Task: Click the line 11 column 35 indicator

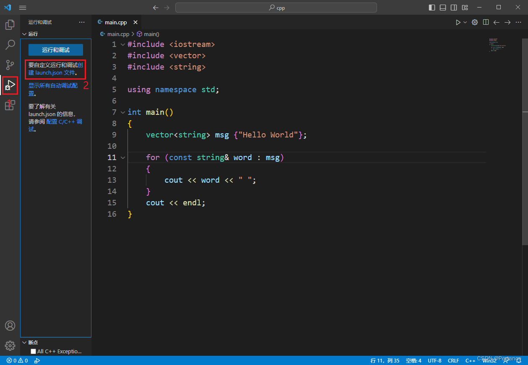Action: [x=385, y=360]
